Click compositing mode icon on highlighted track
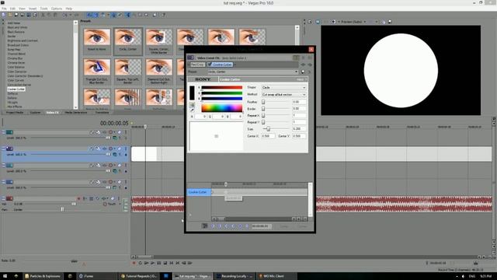 [x=115, y=155]
